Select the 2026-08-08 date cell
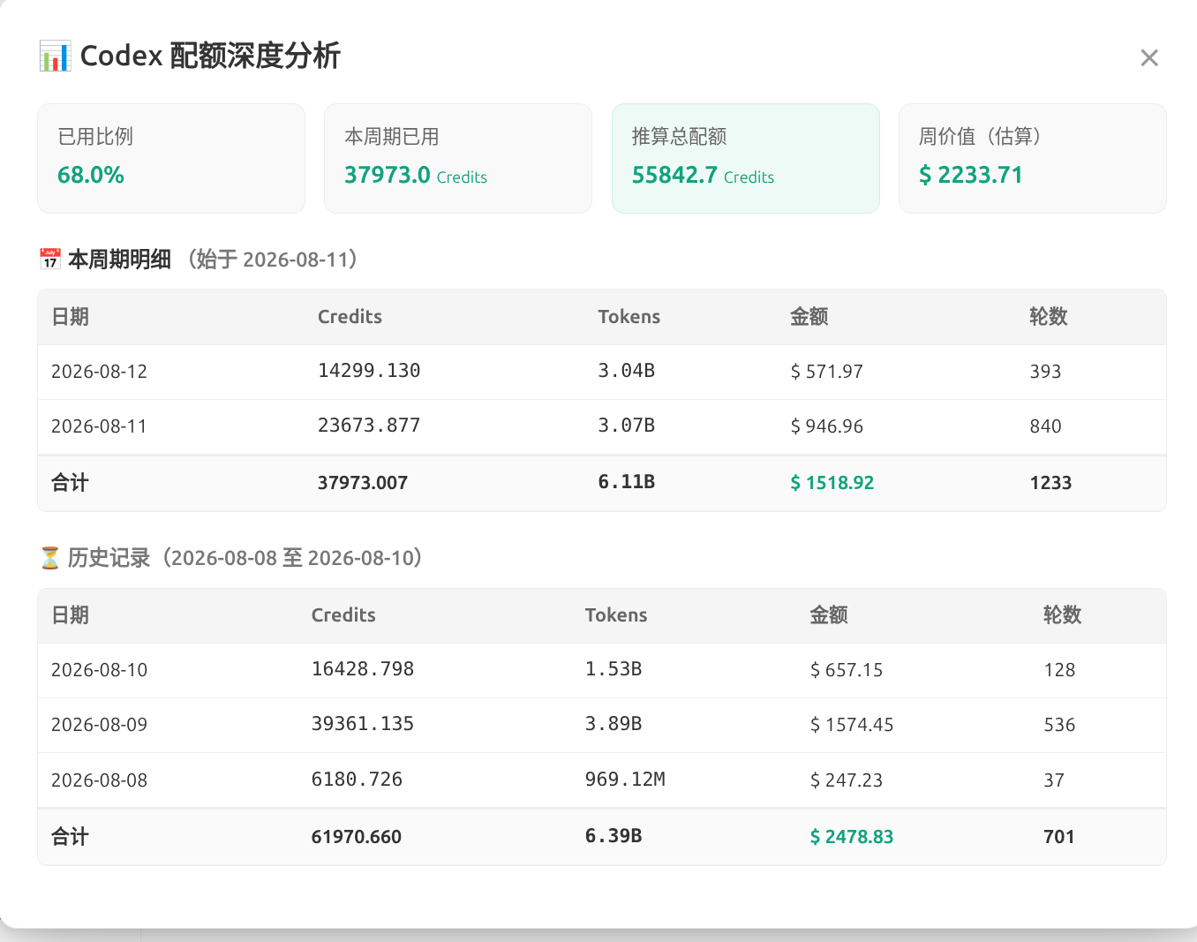Image resolution: width=1197 pixels, height=942 pixels. tap(99, 780)
